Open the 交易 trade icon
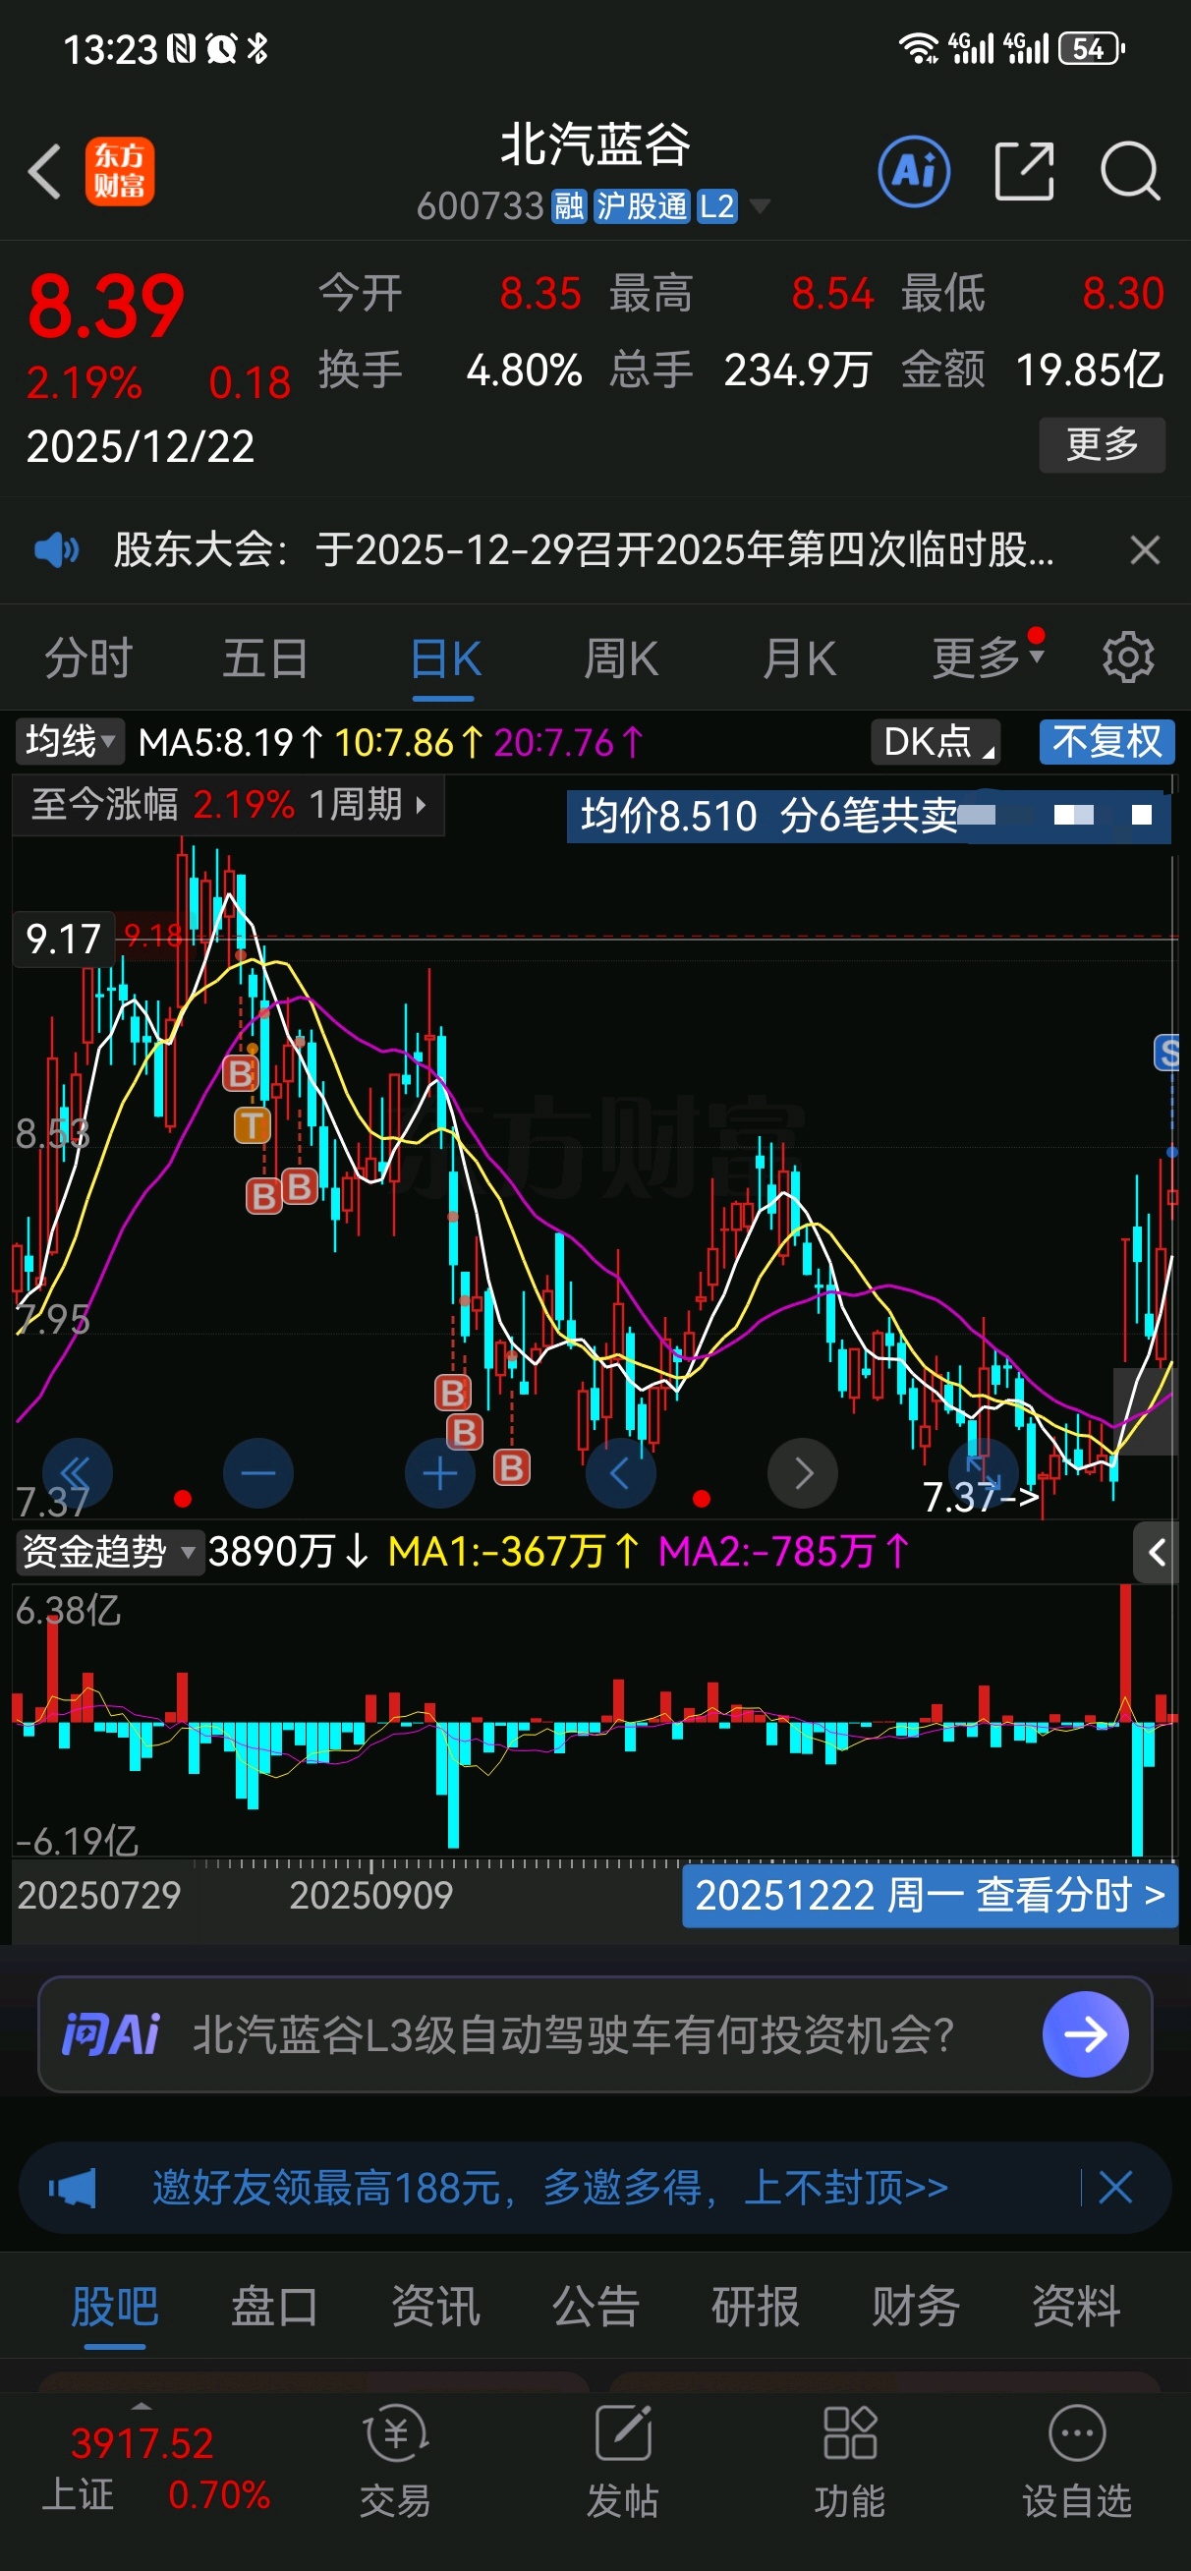The width and height of the screenshot is (1191, 2571). [x=395, y=2460]
